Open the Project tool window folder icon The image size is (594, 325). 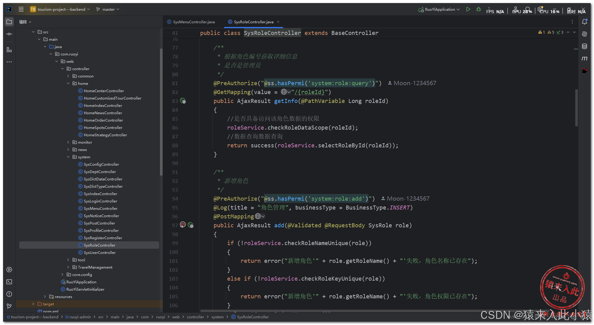[9, 22]
